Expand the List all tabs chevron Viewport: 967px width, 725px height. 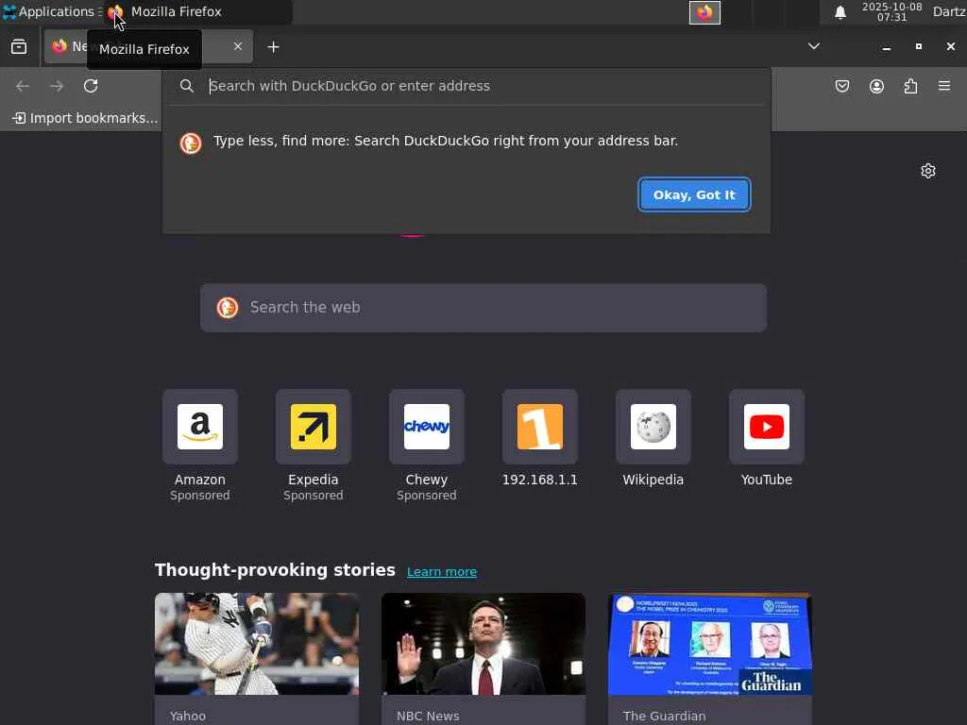click(814, 46)
